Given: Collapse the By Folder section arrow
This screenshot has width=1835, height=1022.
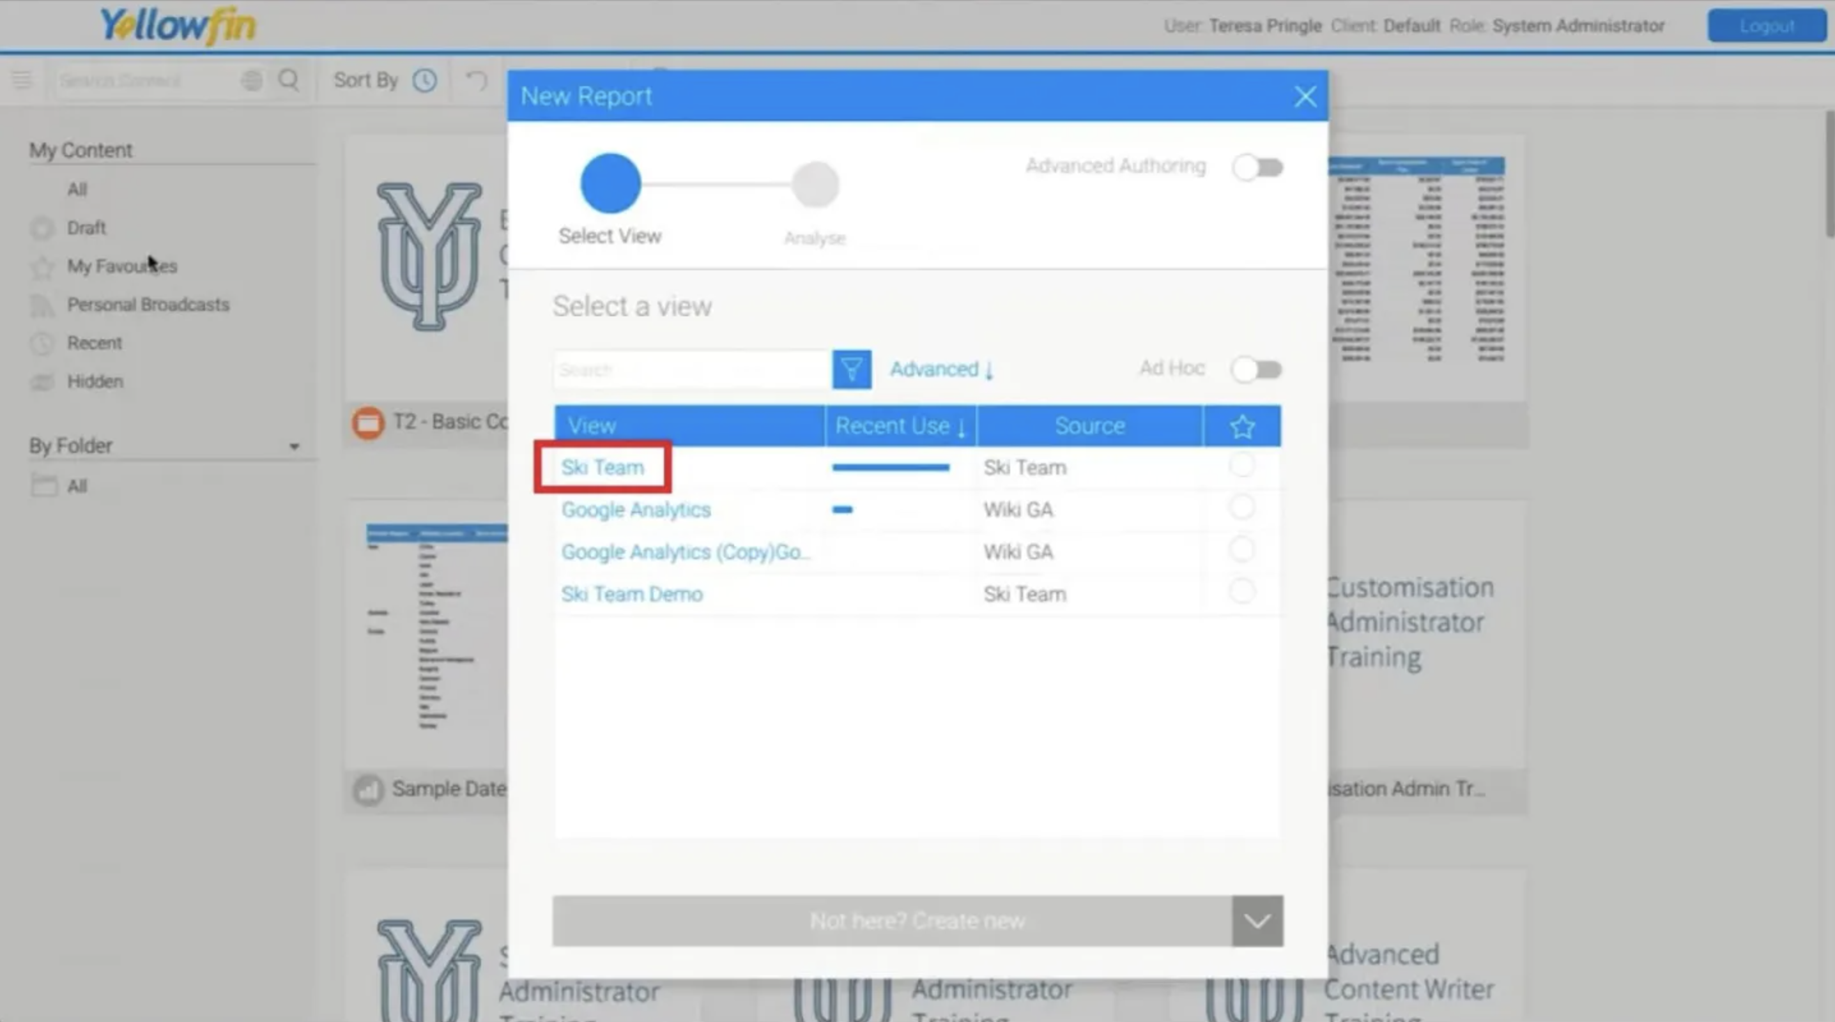Looking at the screenshot, I should [x=294, y=446].
